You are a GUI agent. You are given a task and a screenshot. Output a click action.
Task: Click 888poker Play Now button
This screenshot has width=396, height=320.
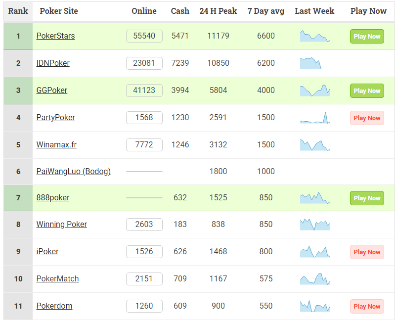pos(367,198)
